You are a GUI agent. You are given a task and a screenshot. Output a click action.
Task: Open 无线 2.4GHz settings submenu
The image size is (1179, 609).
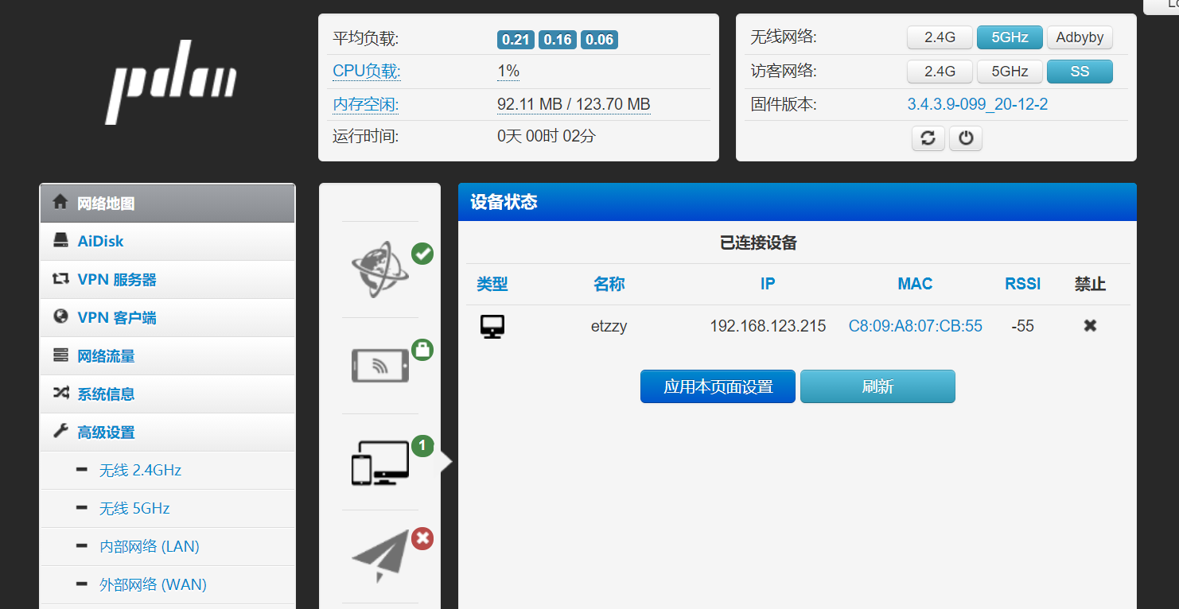[x=168, y=471]
